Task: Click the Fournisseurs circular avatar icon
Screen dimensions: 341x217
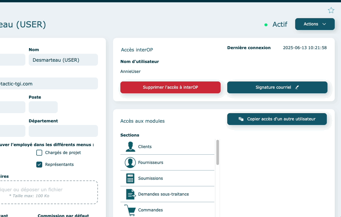Action: coord(130,163)
